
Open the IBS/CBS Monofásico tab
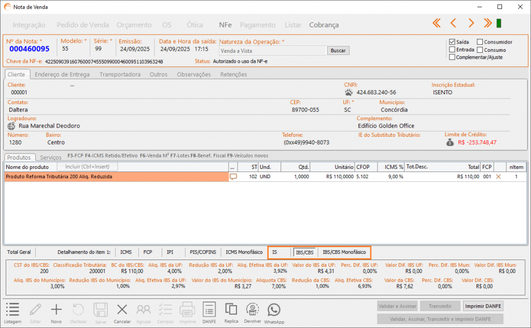click(344, 252)
